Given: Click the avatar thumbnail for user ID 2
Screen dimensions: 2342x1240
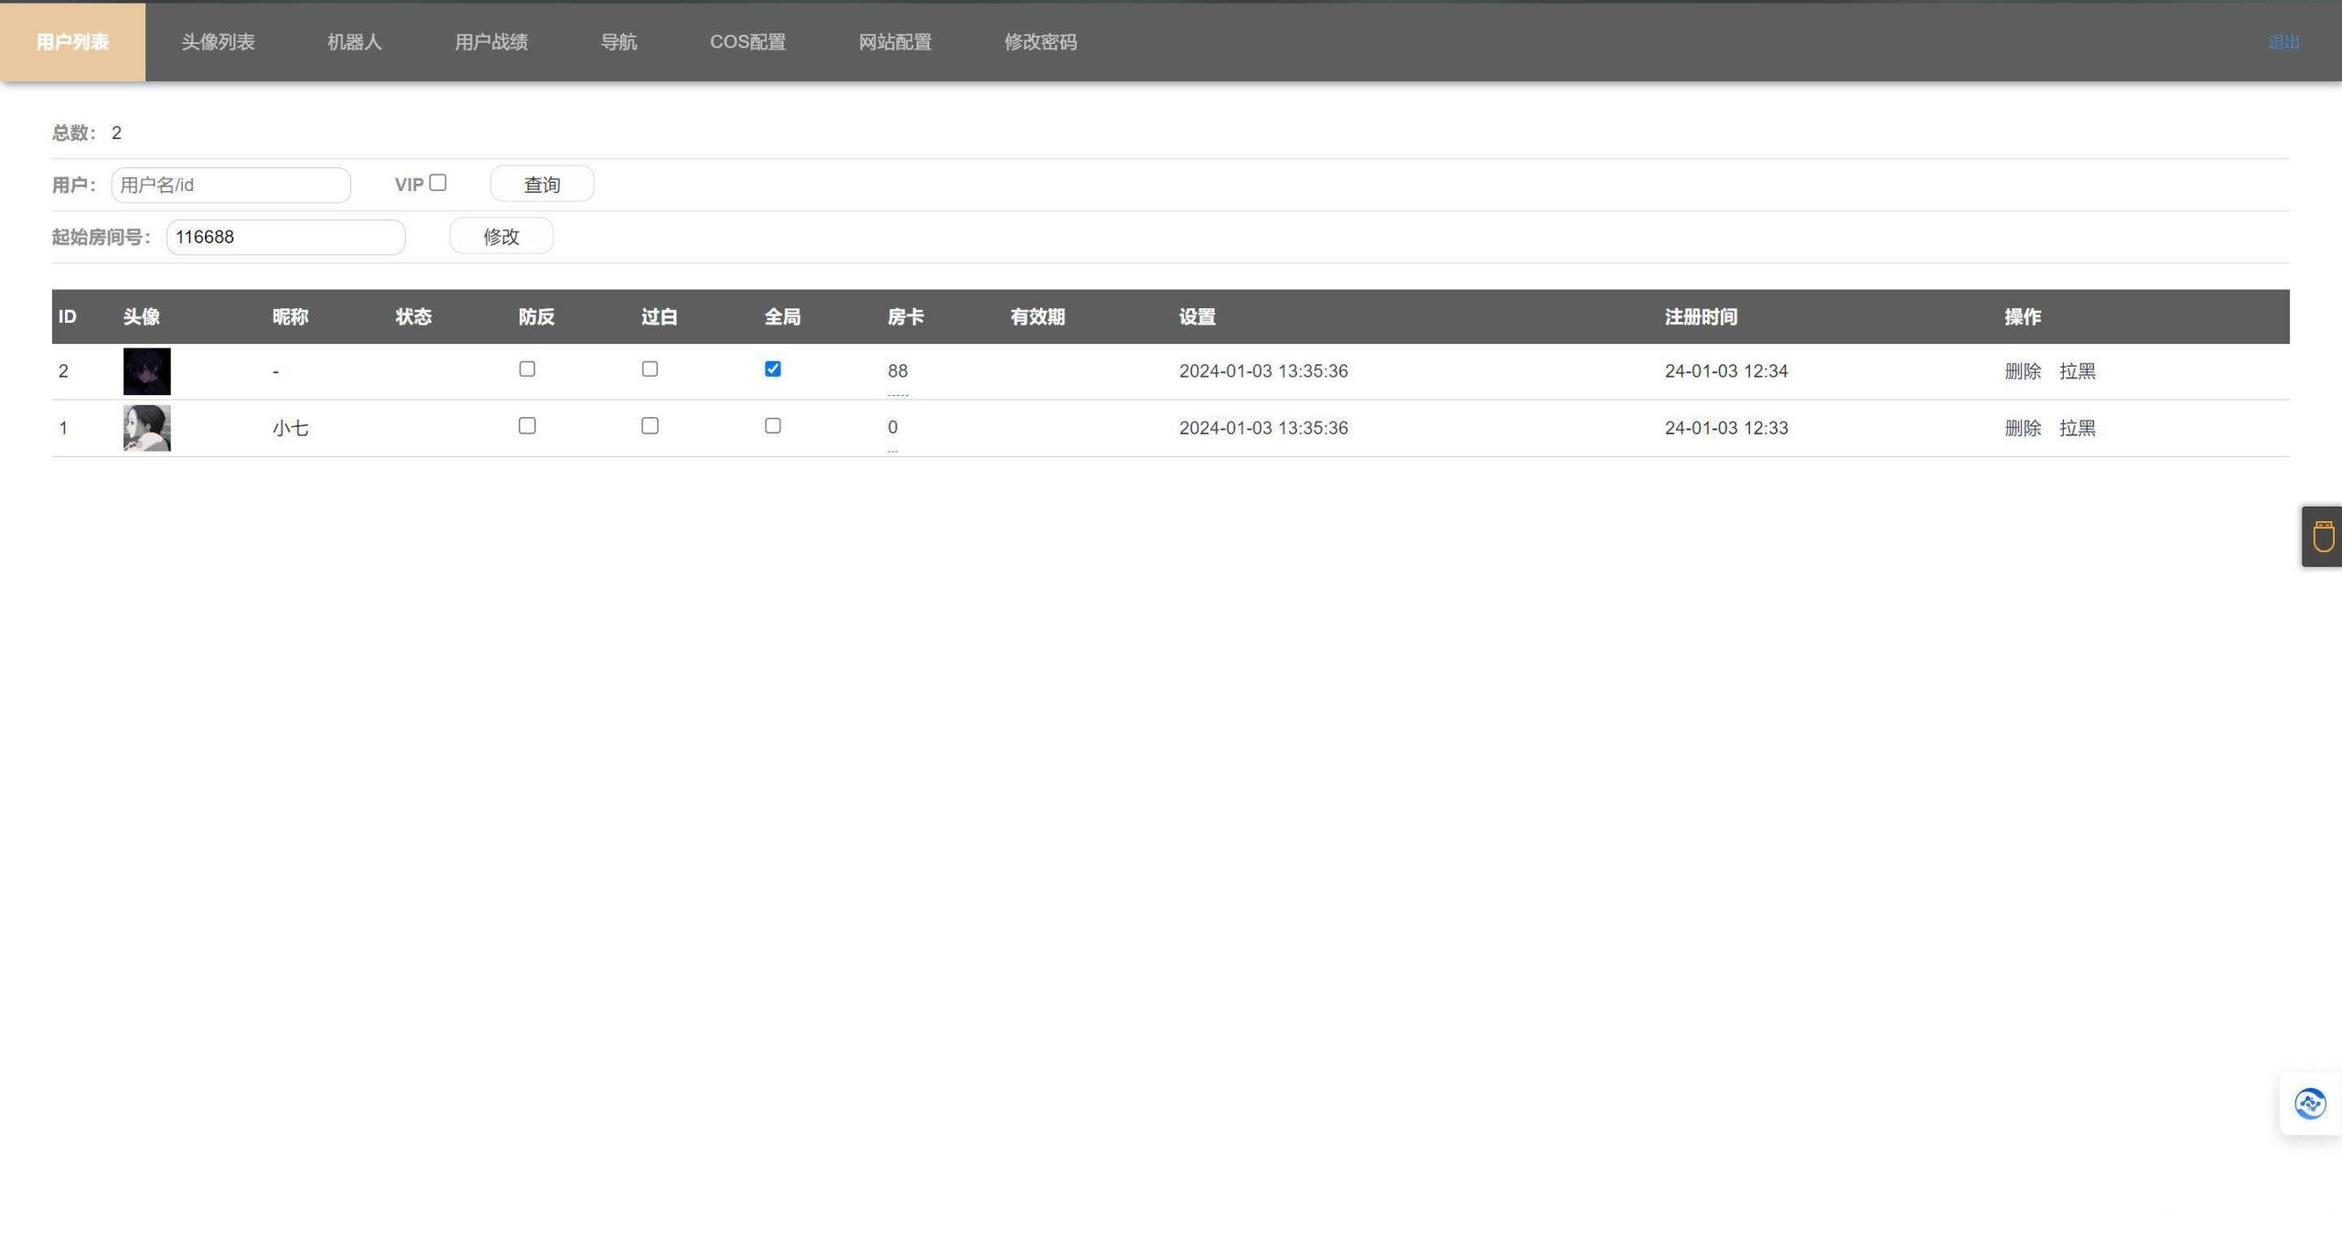Looking at the screenshot, I should [x=145, y=371].
